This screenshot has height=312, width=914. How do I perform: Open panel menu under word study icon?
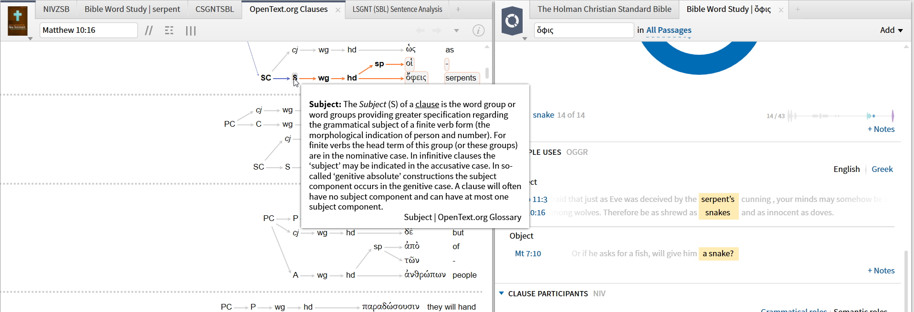point(525,39)
